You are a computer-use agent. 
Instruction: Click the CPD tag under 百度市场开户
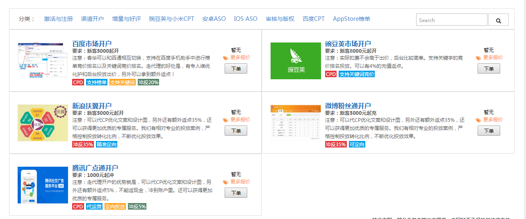click(x=78, y=82)
